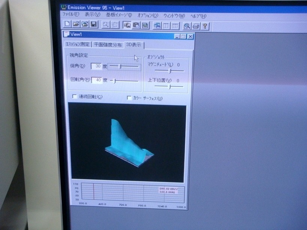307x230 pixels.
Task: Click the 上下位置(V) slider handle
Action: click(169, 87)
